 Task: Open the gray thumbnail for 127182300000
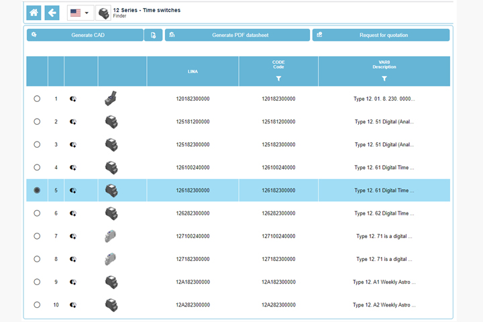click(111, 259)
